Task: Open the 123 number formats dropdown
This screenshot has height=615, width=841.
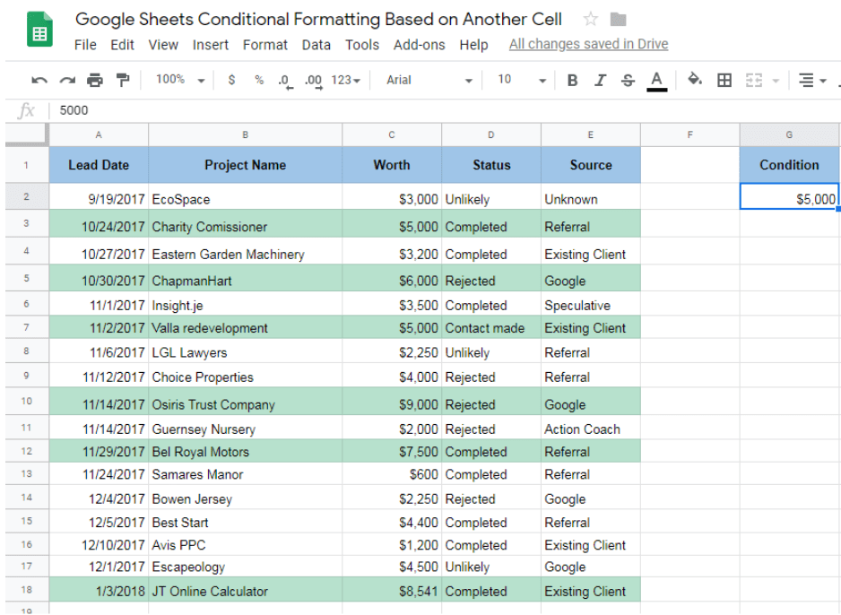Action: point(345,80)
